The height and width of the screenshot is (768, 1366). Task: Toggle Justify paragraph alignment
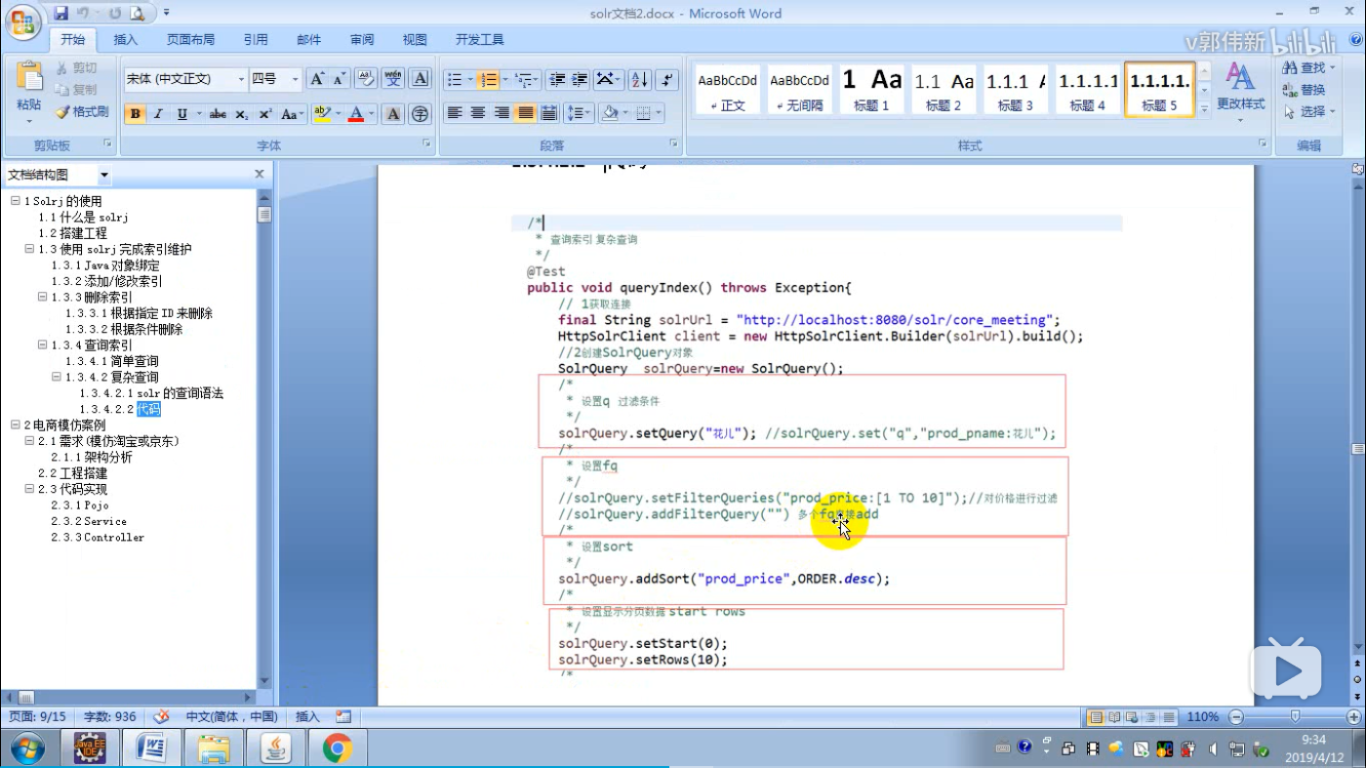click(525, 113)
